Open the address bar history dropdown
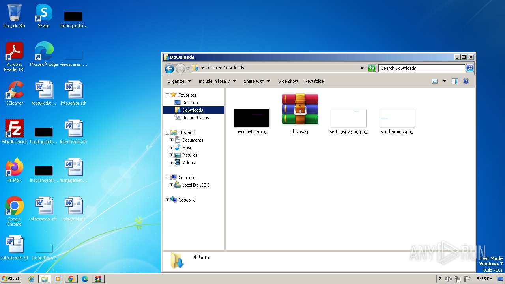Image resolution: width=505 pixels, height=284 pixels. 362,68
